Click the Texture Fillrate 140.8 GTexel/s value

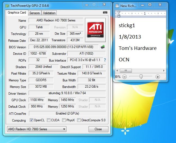(92, 73)
